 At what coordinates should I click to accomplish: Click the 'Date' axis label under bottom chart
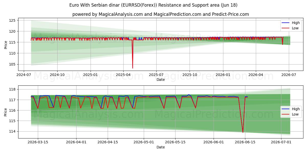pyautogui.click(x=161, y=147)
